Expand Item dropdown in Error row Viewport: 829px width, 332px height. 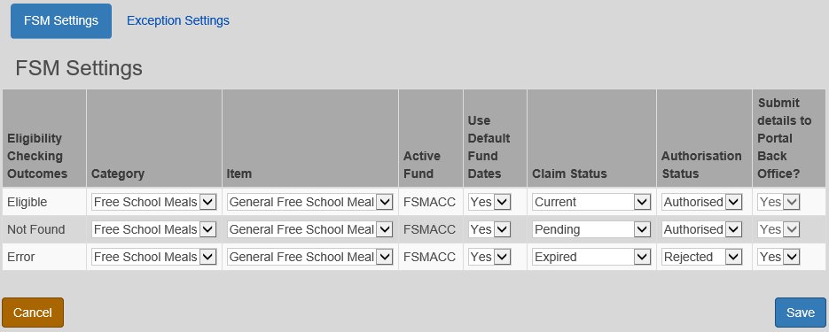(309, 257)
